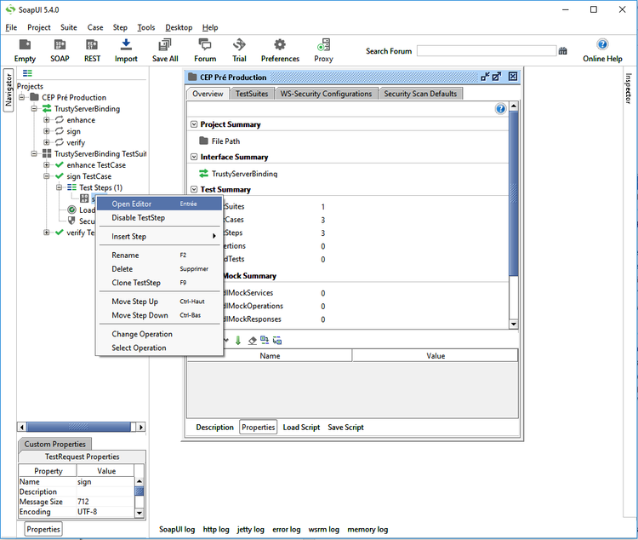The width and height of the screenshot is (638, 540).
Task: Collapse the Test Steps (1) node
Action: 59,187
